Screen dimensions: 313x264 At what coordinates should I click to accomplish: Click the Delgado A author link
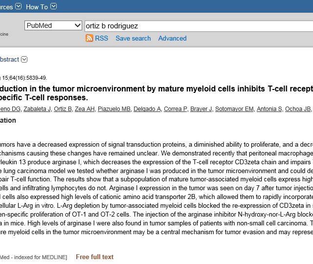coord(147,109)
